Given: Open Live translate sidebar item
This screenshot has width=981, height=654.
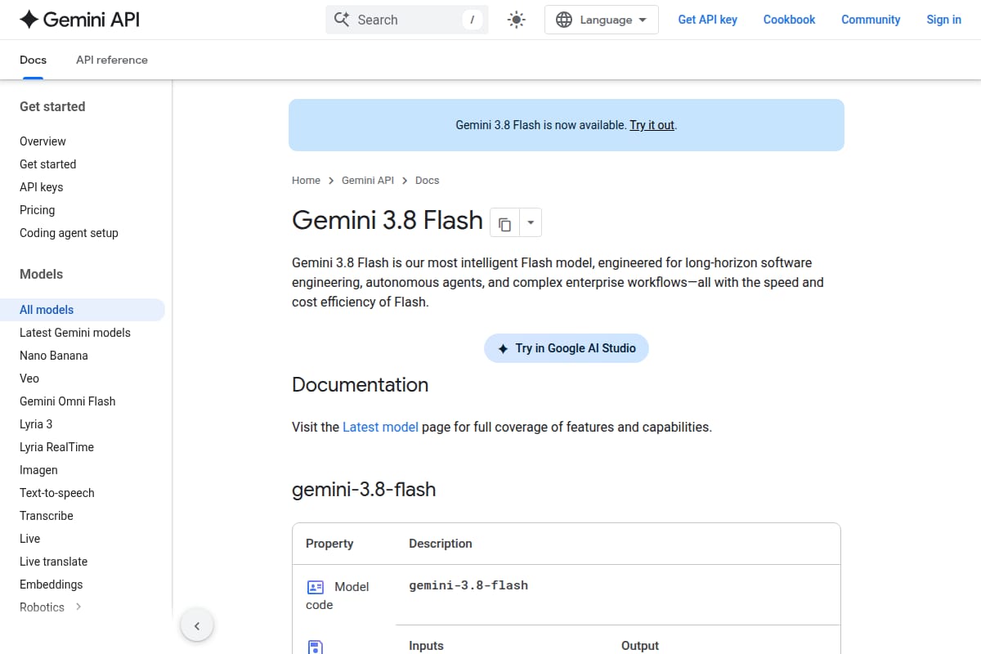Looking at the screenshot, I should pyautogui.click(x=53, y=562).
